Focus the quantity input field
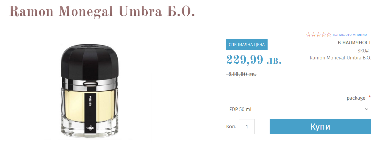This screenshot has width=379, height=143. pos(247,127)
